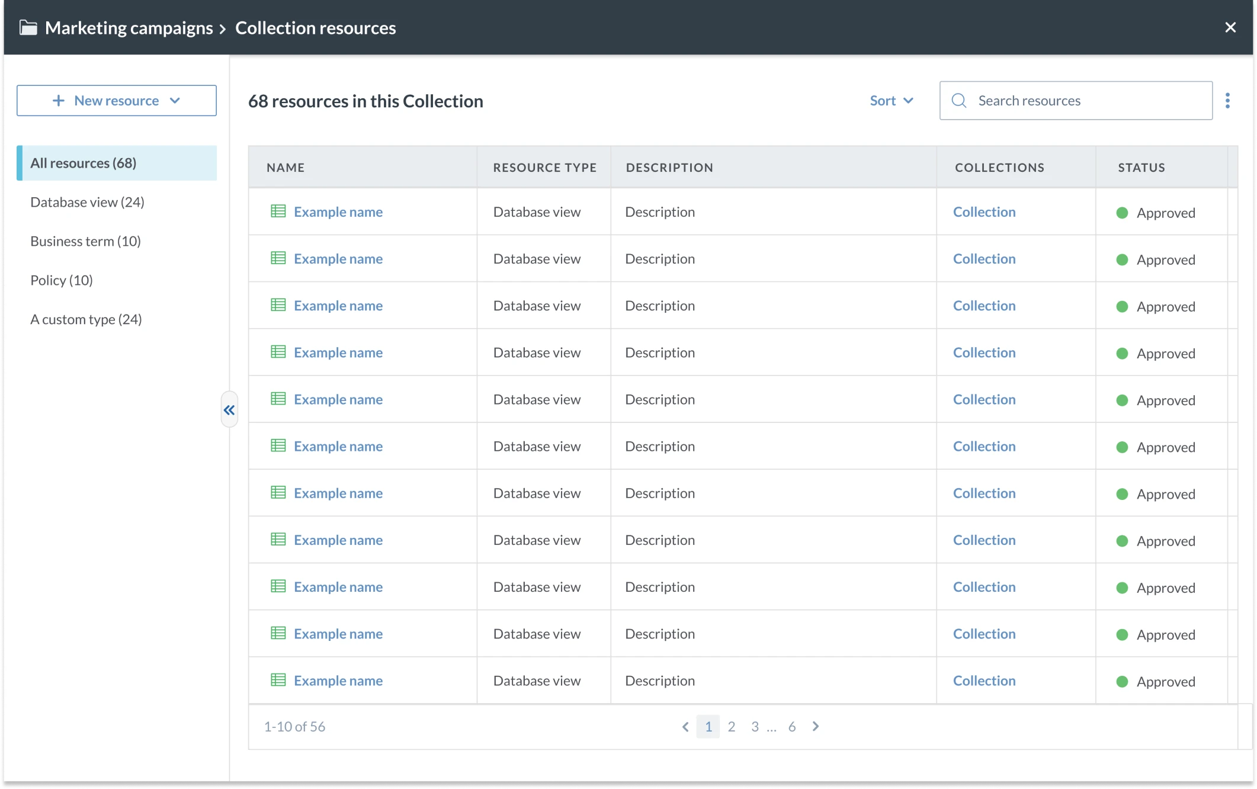Open the Collection link on the last row
Image resolution: width=1257 pixels, height=789 pixels.
pyautogui.click(x=983, y=680)
